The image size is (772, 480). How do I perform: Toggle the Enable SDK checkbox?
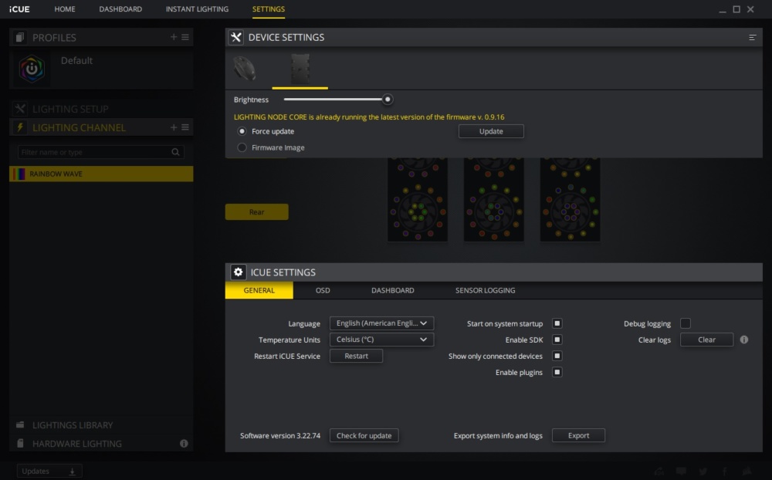coord(557,340)
